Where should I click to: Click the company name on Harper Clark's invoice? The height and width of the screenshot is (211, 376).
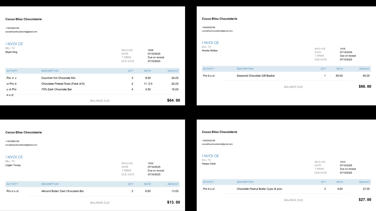pos(219,132)
